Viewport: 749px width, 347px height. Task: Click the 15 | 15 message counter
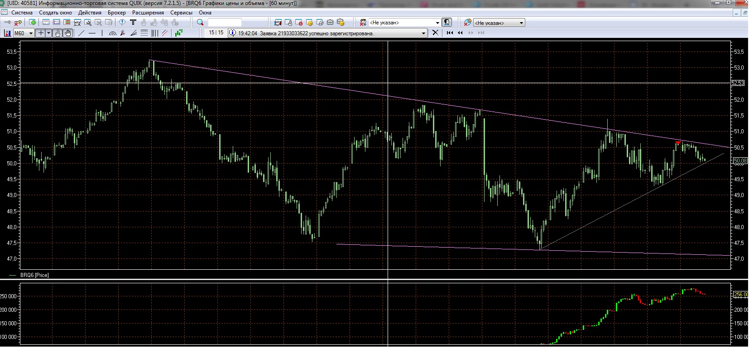click(x=216, y=33)
